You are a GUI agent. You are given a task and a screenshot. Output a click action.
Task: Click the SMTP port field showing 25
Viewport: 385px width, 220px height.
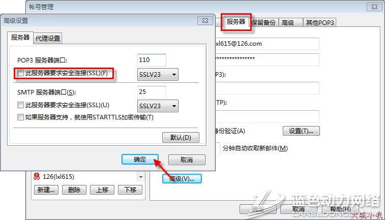point(152,92)
